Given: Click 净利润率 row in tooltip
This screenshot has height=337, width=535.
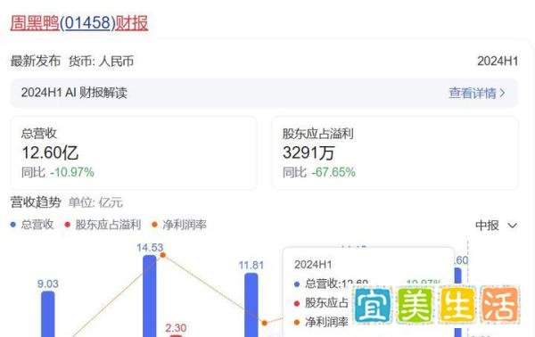Looking at the screenshot, I should 321,322.
